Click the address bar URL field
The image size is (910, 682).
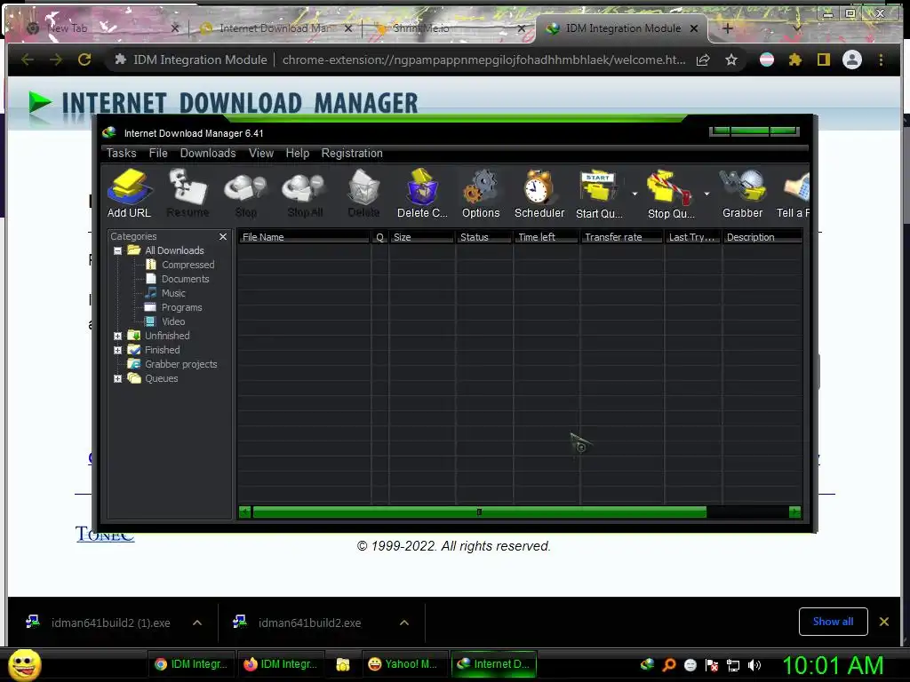click(x=483, y=59)
